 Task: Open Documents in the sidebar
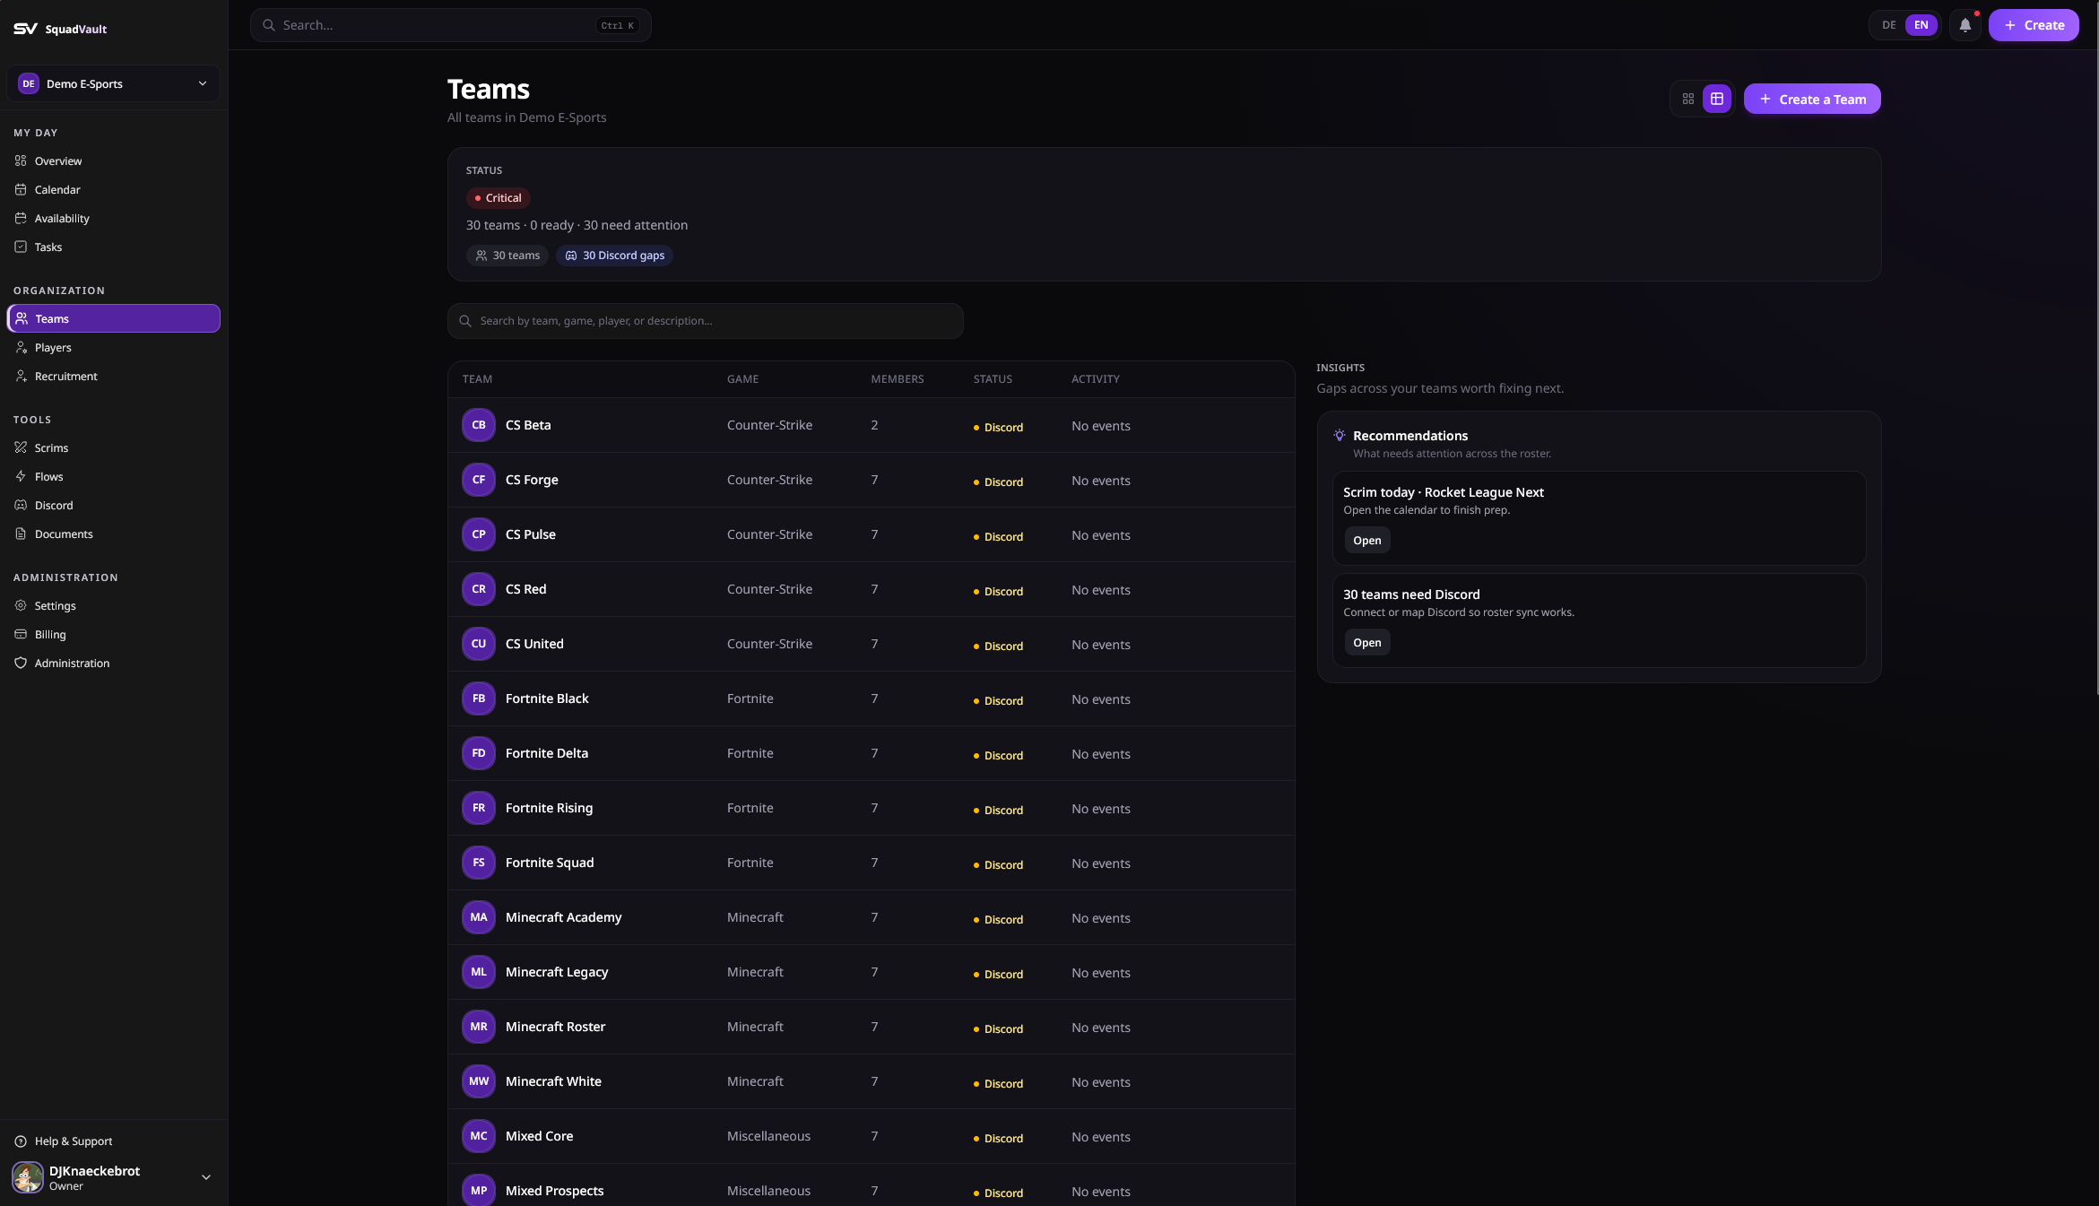click(x=113, y=534)
